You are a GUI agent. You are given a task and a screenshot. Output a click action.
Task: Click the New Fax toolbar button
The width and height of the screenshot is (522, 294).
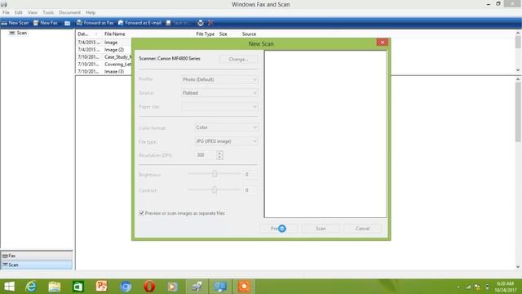point(46,23)
